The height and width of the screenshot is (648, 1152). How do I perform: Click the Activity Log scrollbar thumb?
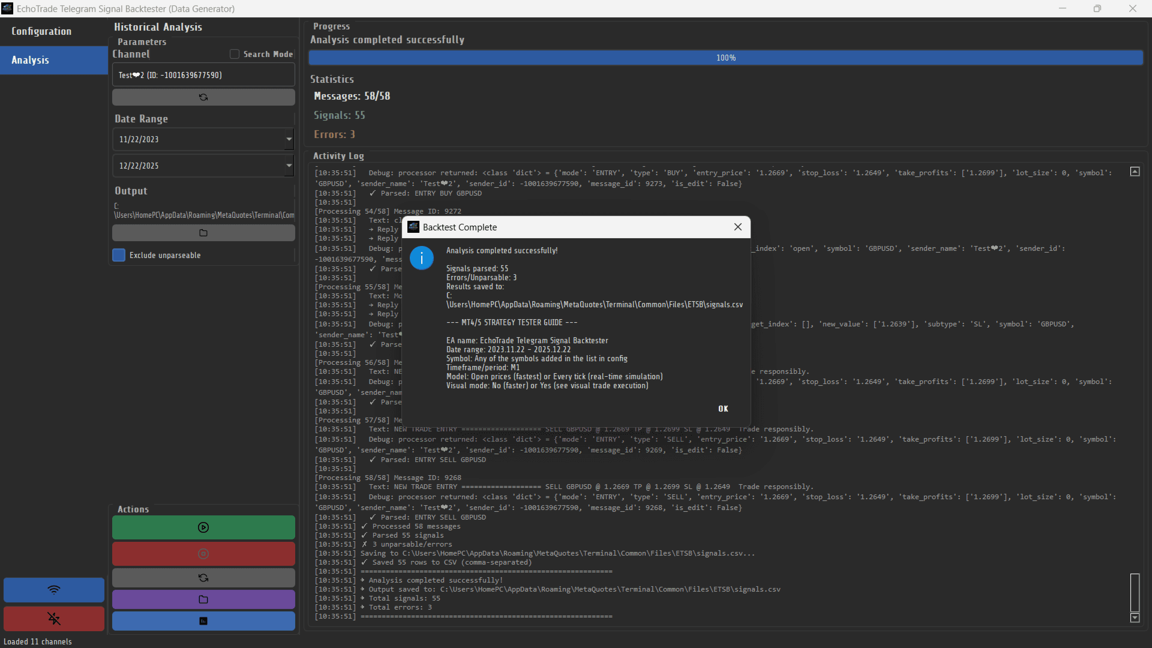(x=1135, y=592)
